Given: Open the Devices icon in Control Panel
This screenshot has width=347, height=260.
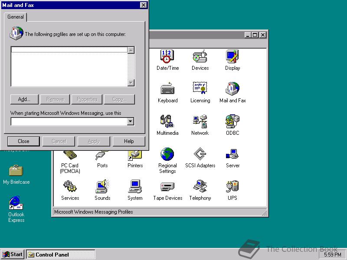Looking at the screenshot, I should click(200, 60).
